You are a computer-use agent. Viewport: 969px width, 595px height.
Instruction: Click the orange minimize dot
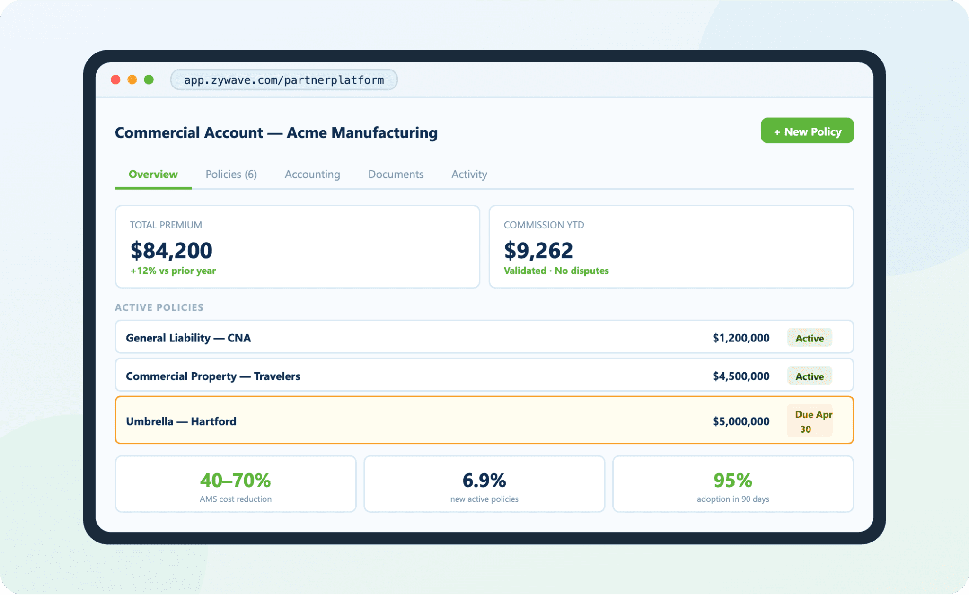point(132,79)
